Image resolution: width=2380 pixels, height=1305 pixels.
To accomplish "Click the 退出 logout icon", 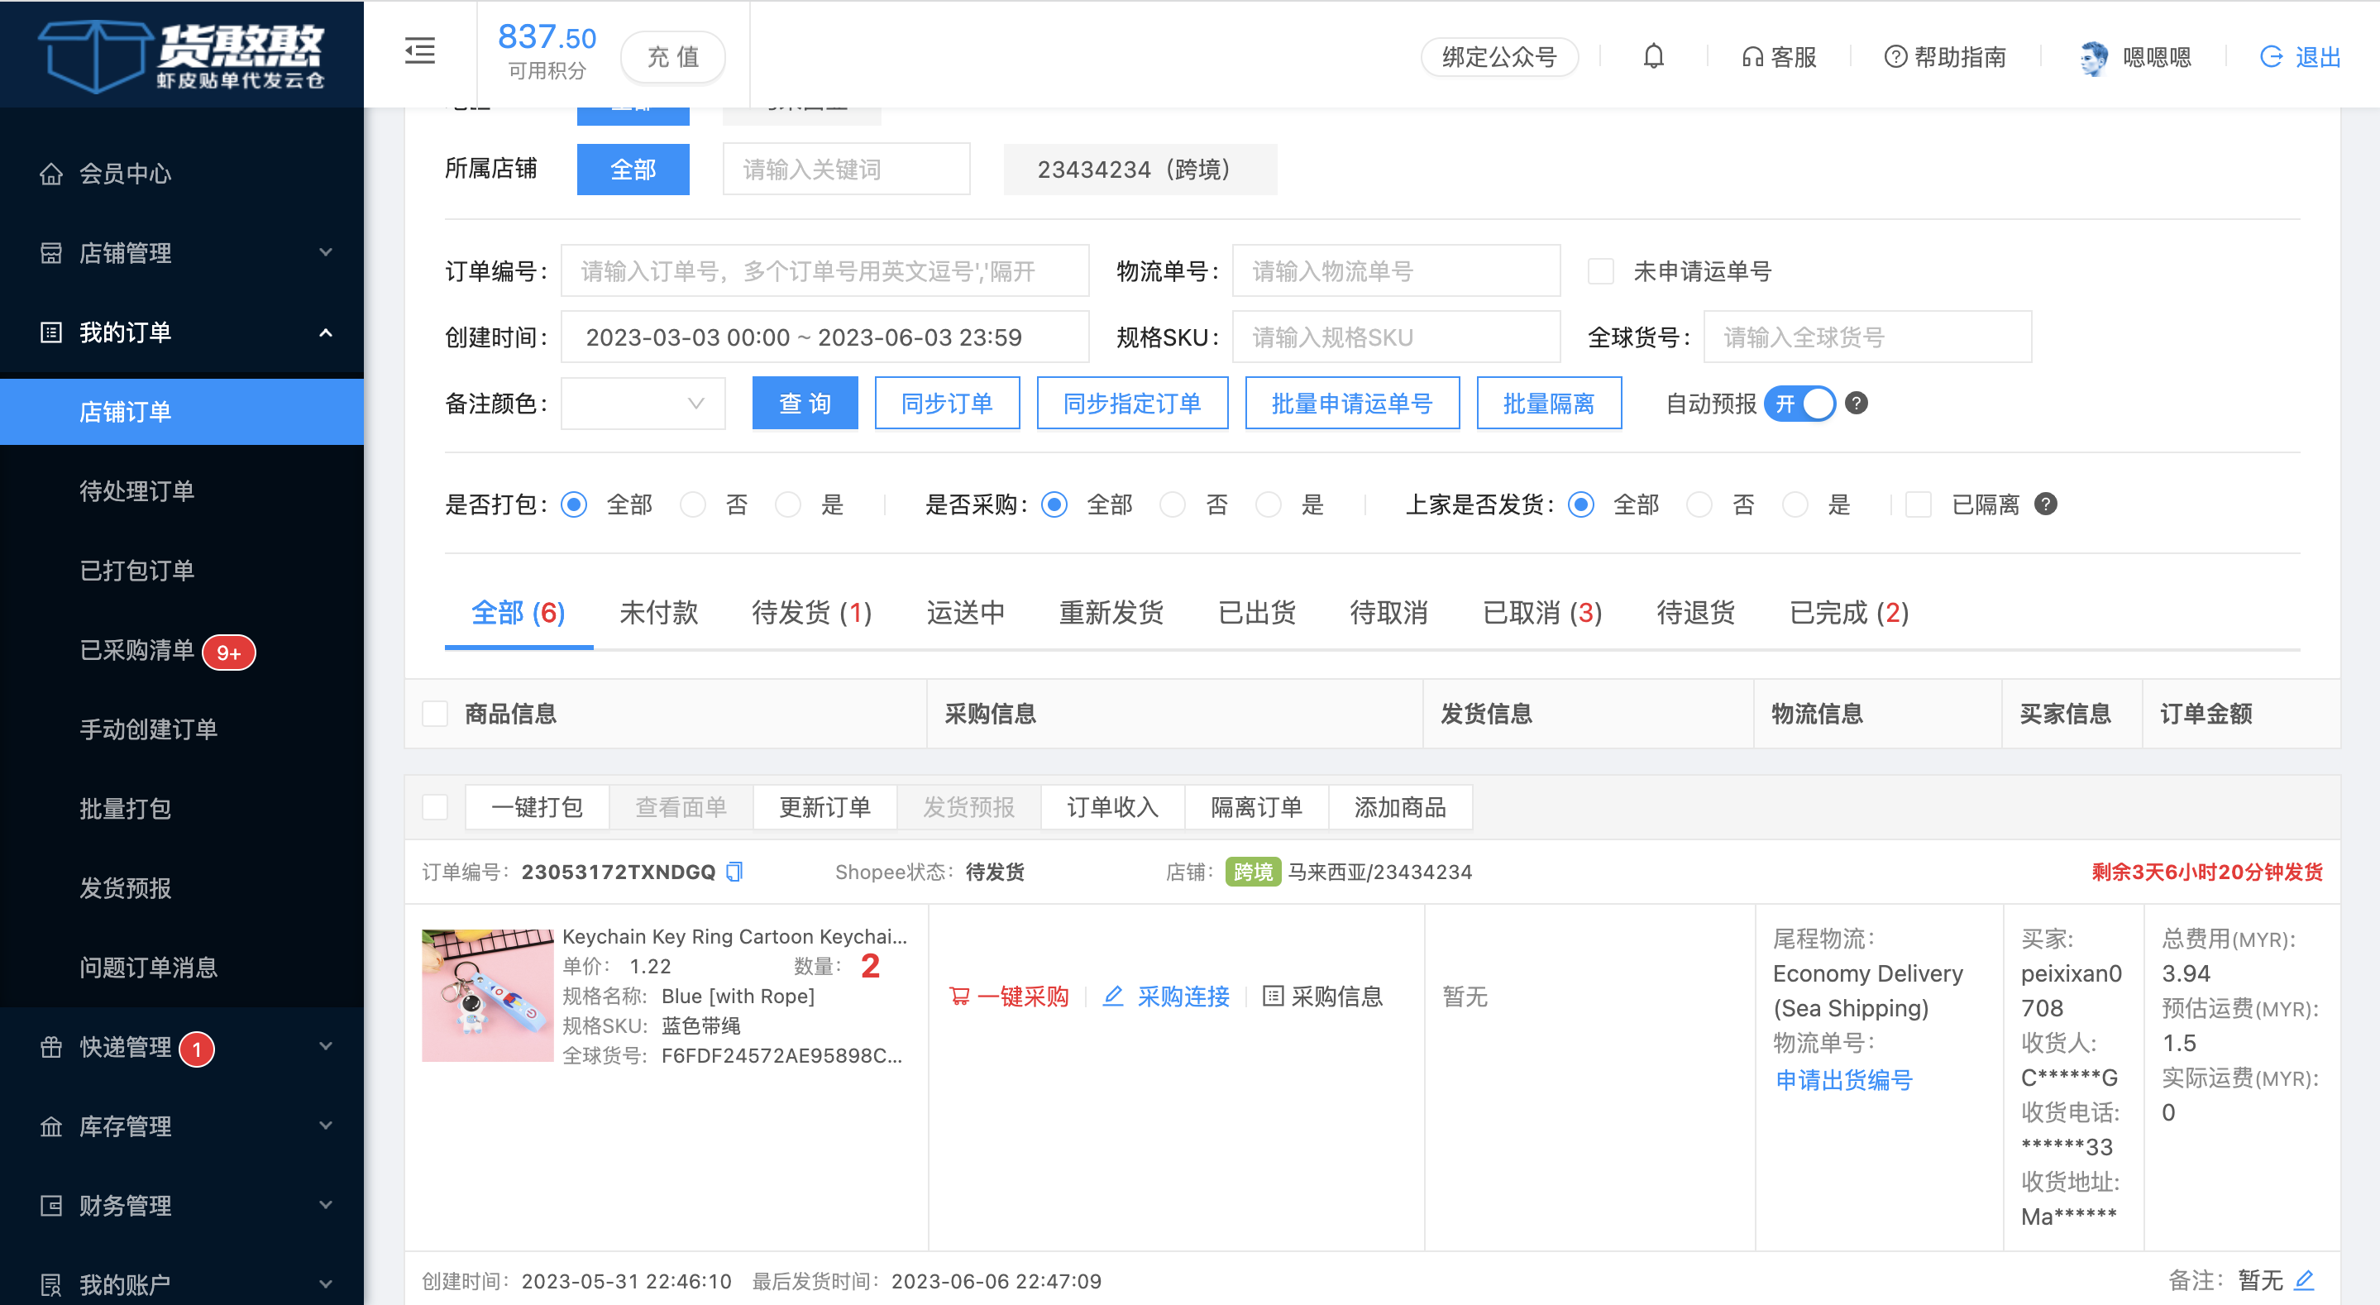I will 2271,57.
